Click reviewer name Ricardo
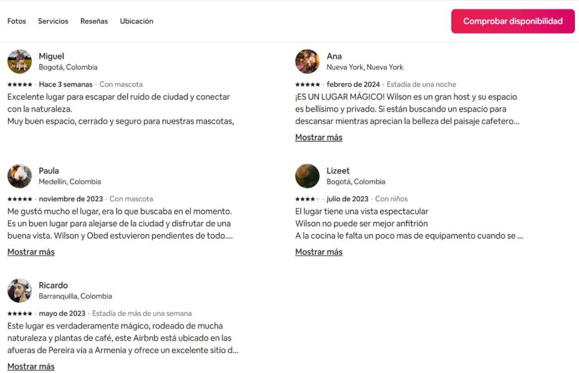579x373 pixels. (x=53, y=285)
